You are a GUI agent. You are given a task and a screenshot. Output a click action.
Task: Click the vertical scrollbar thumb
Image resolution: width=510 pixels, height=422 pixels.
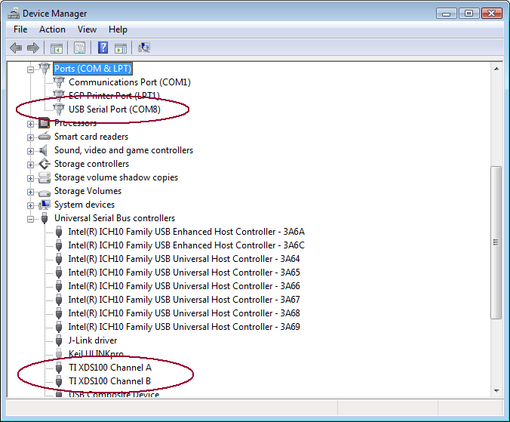[496, 243]
